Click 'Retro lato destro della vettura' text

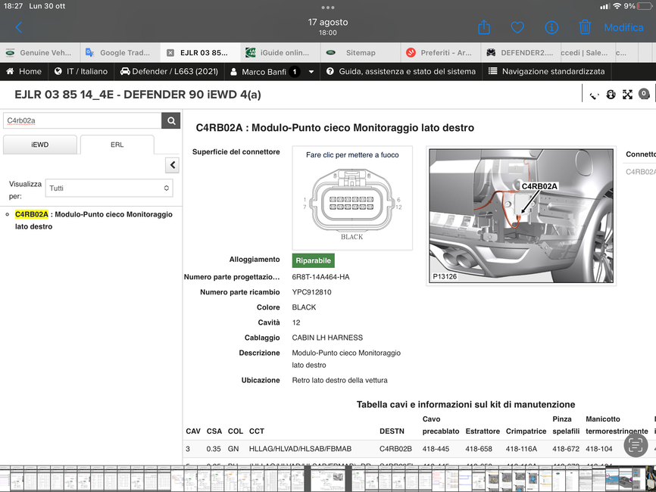point(339,381)
